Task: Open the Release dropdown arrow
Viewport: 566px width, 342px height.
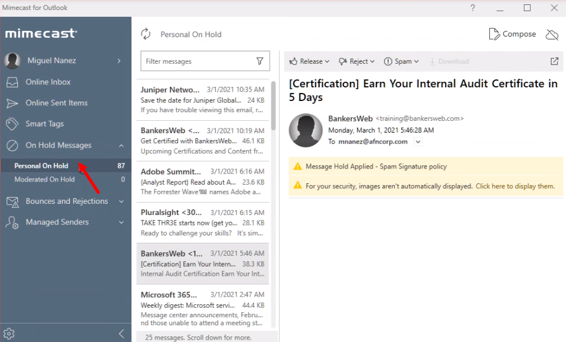Action: click(327, 62)
